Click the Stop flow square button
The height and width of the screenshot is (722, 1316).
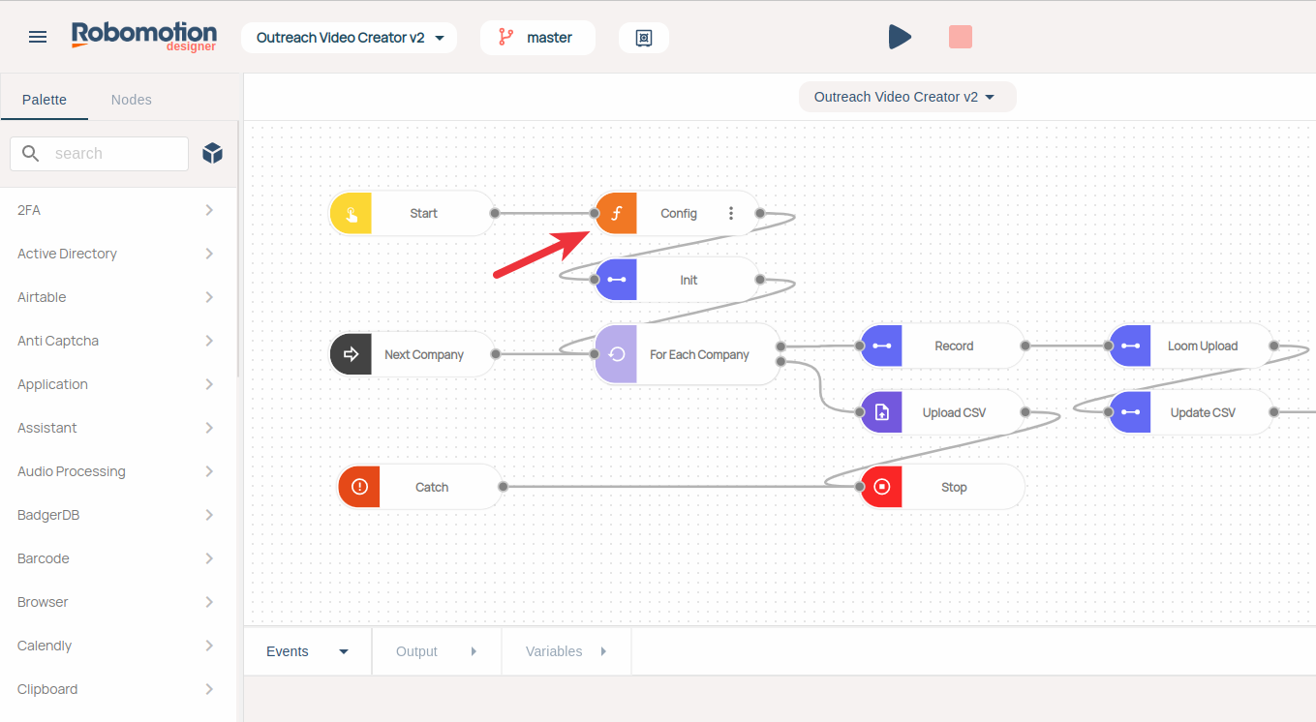(960, 38)
